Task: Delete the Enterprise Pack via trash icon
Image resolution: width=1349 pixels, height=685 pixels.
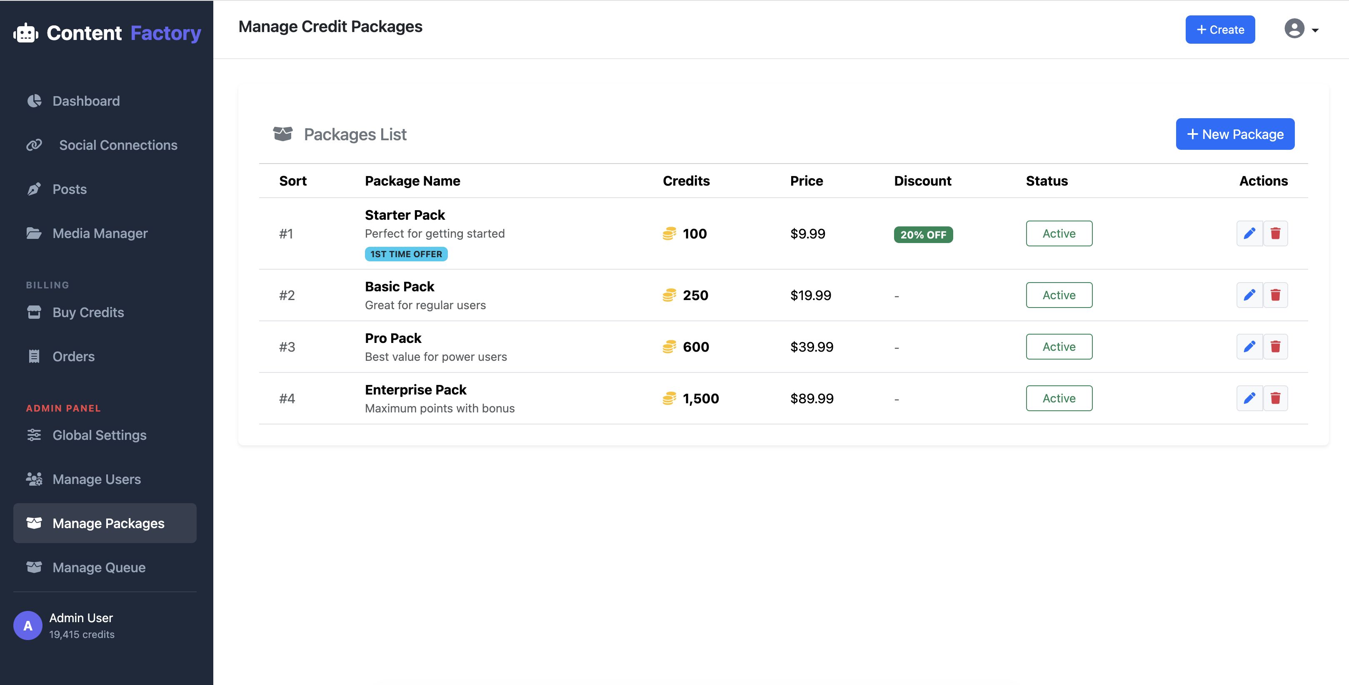Action: click(x=1275, y=398)
